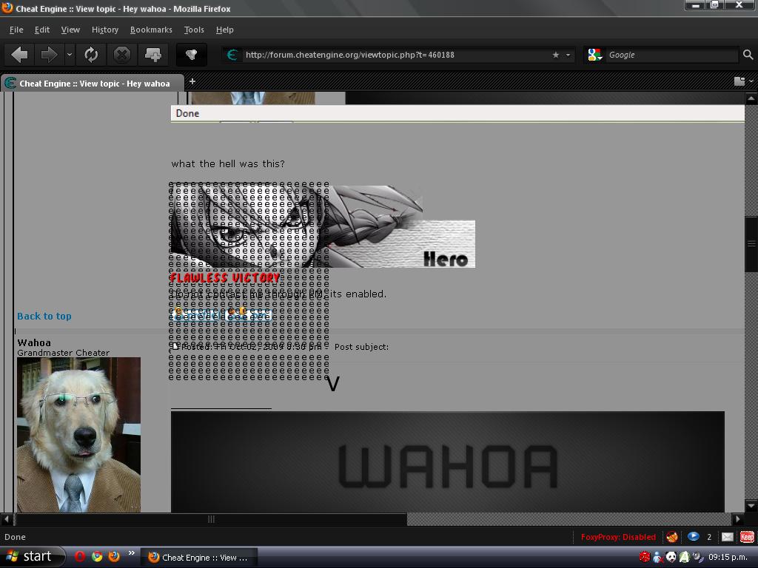Open the Google search engine selector icon
758x568 pixels.
[594, 55]
